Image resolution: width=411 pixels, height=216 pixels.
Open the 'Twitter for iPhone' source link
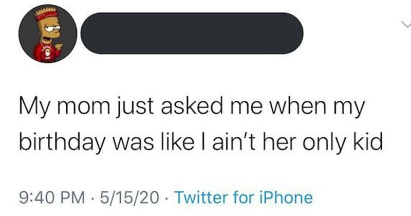pyautogui.click(x=244, y=197)
